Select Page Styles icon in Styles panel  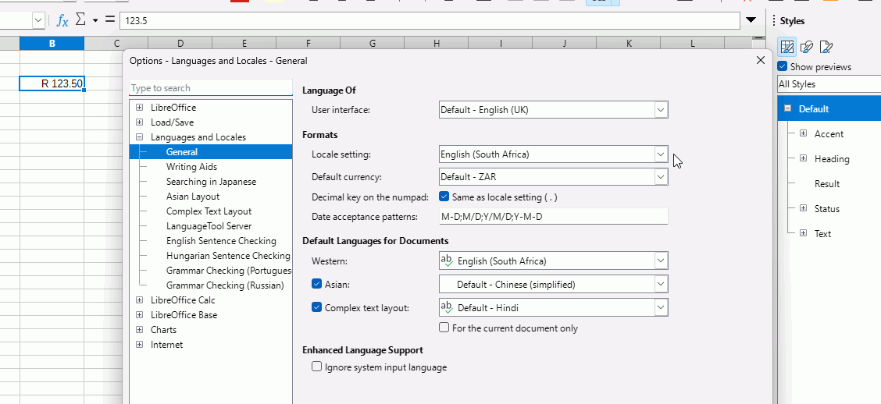[x=826, y=47]
